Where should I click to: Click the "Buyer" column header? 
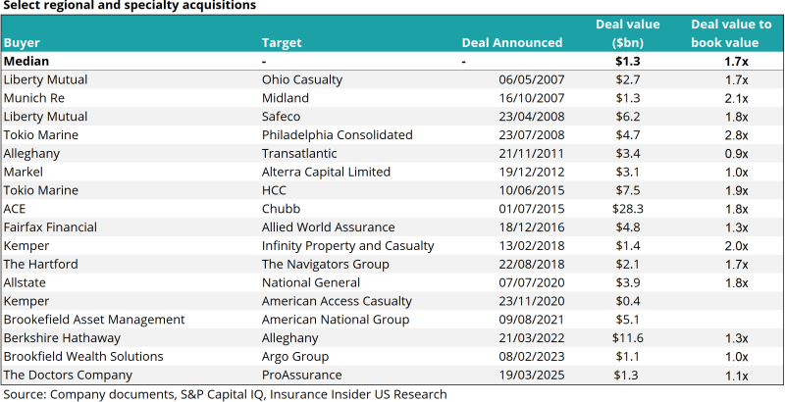22,42
